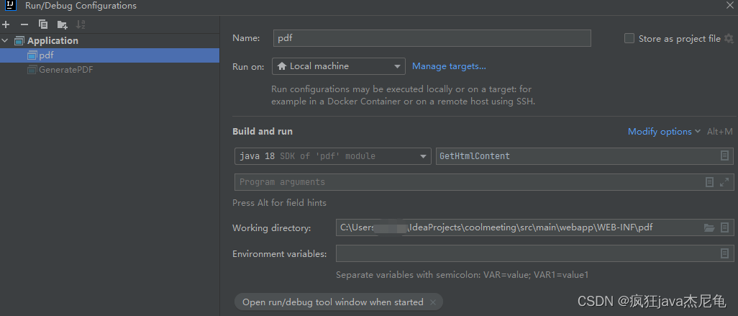Click browse icon in main class field

[724, 156]
